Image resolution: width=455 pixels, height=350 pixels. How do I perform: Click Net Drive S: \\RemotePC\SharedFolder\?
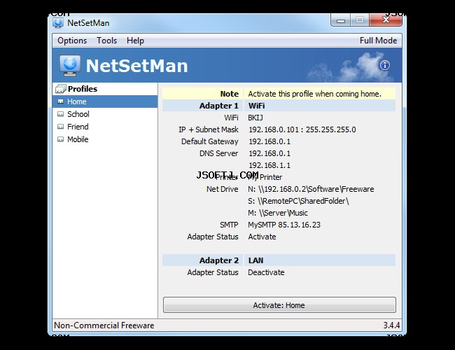tap(298, 201)
